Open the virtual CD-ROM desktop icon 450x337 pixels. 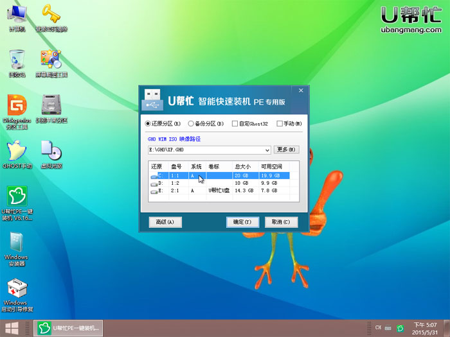pyautogui.click(x=51, y=151)
